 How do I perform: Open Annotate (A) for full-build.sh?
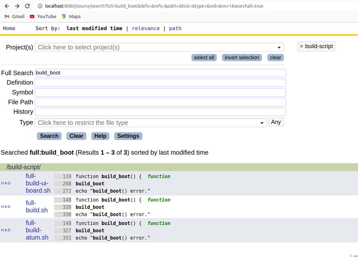[x=6, y=207]
